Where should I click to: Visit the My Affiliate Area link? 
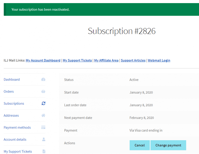tap(106, 60)
